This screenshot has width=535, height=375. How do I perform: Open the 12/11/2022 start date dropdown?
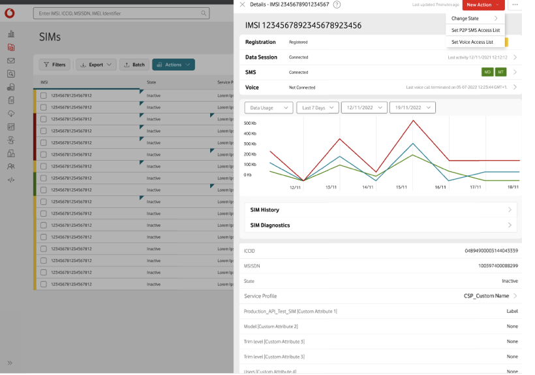[364, 108]
